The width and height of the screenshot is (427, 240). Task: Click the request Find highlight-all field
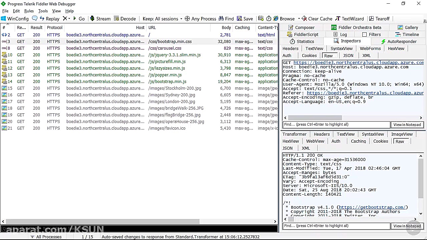(x=336, y=124)
